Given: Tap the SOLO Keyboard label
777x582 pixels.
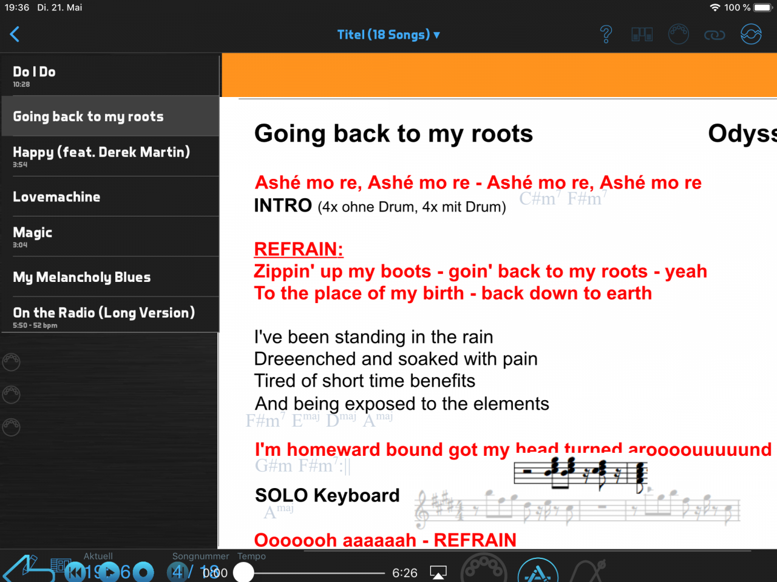Looking at the screenshot, I should (327, 495).
